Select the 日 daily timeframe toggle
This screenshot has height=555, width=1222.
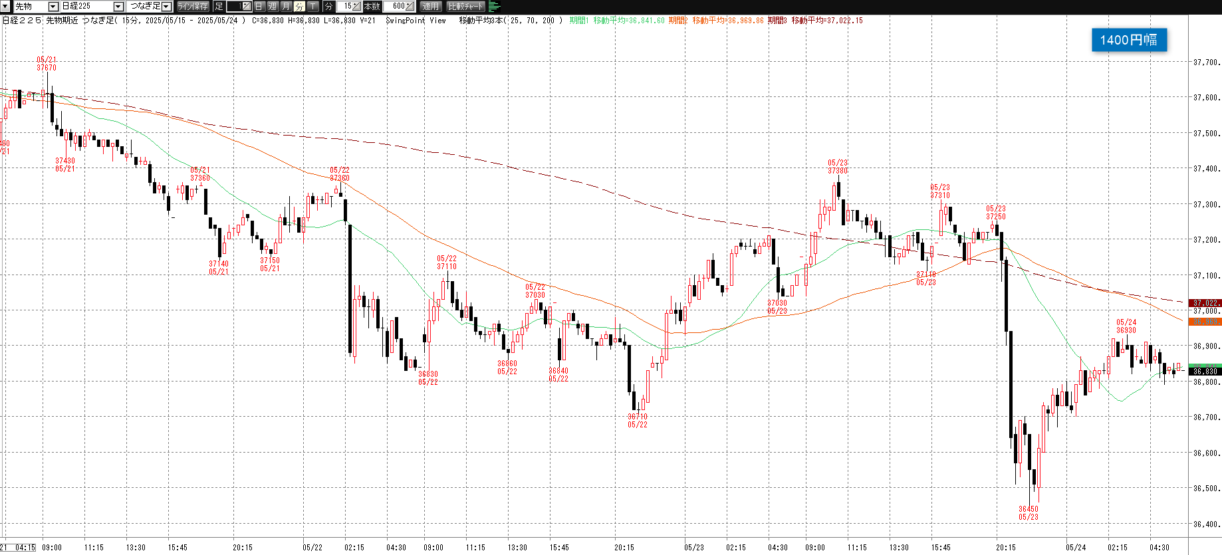[259, 7]
